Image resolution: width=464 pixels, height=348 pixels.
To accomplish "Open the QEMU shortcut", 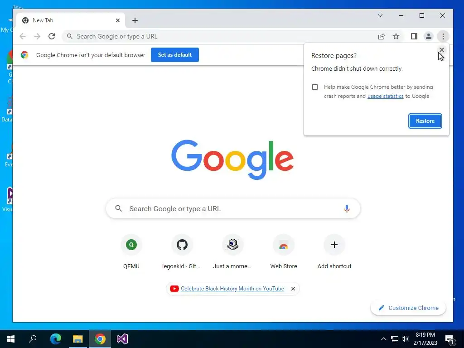I will tap(131, 252).
